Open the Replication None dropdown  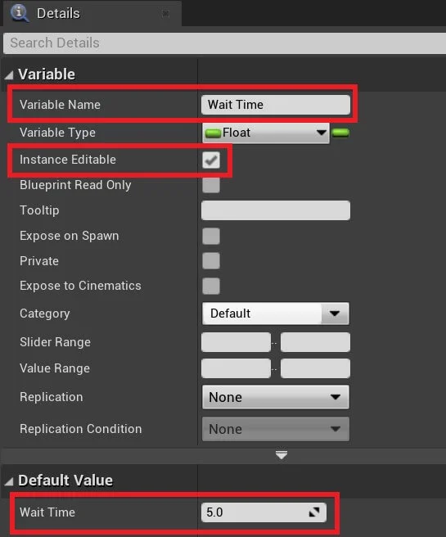pos(276,397)
